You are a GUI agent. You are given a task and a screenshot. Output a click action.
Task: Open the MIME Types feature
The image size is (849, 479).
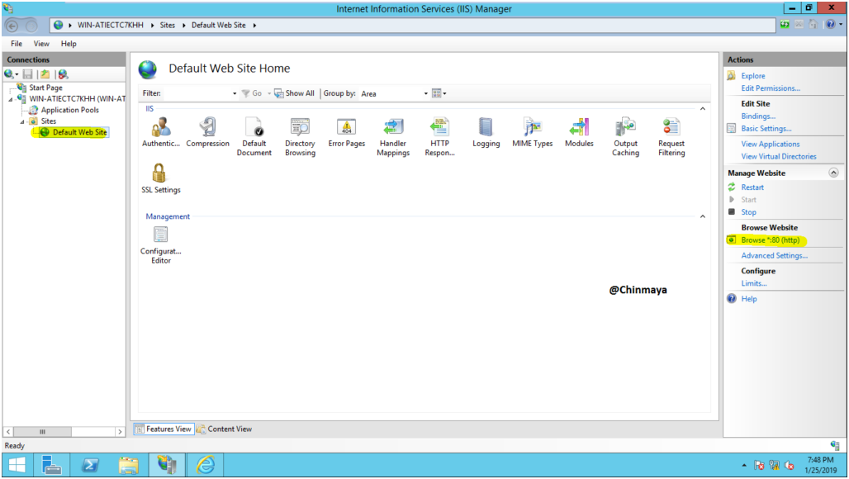click(532, 132)
